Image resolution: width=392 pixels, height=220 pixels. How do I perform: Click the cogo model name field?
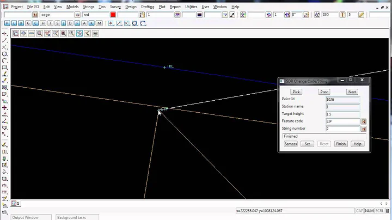click(x=57, y=15)
